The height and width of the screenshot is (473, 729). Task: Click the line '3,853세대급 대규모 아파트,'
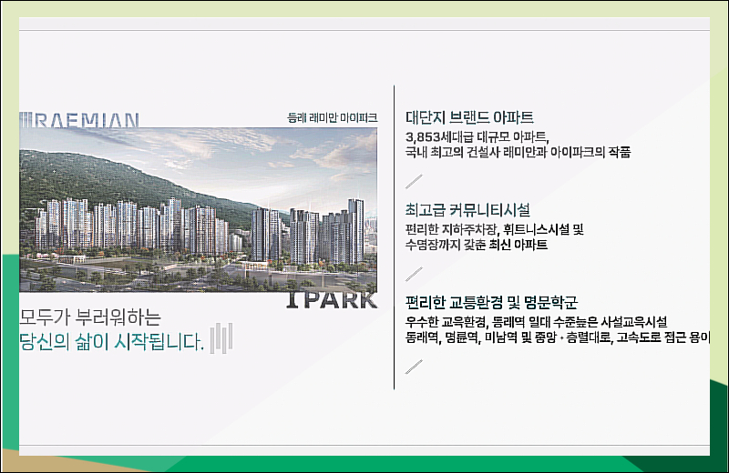[x=477, y=137]
